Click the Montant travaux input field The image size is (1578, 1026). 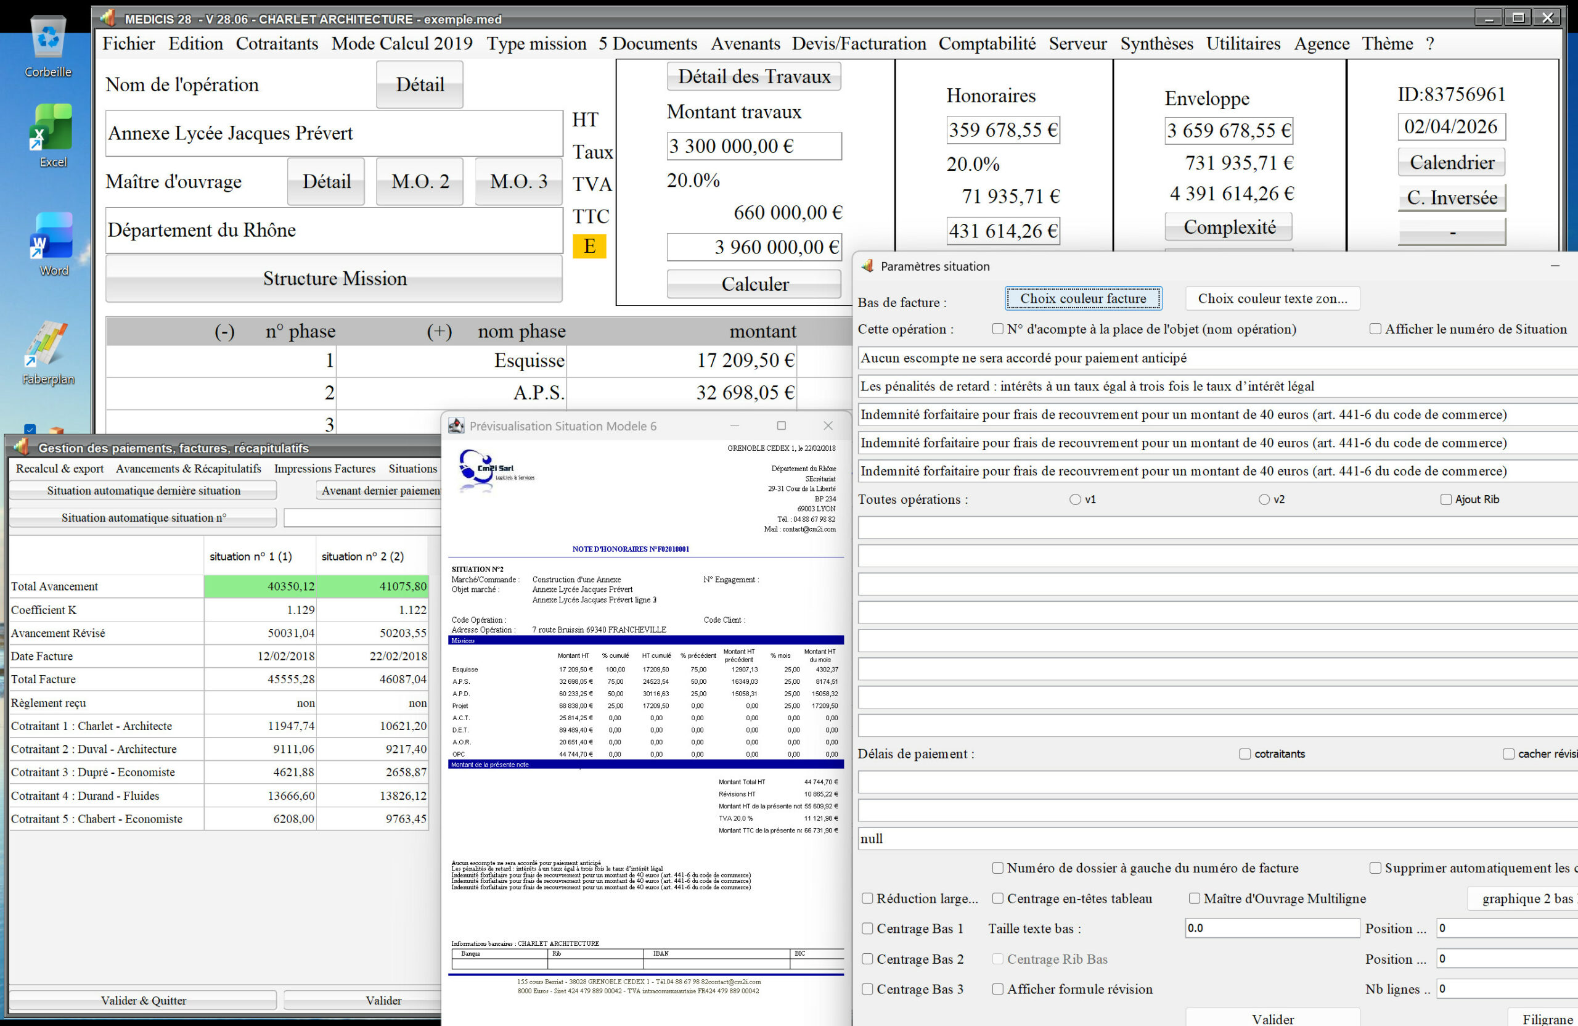click(x=754, y=146)
